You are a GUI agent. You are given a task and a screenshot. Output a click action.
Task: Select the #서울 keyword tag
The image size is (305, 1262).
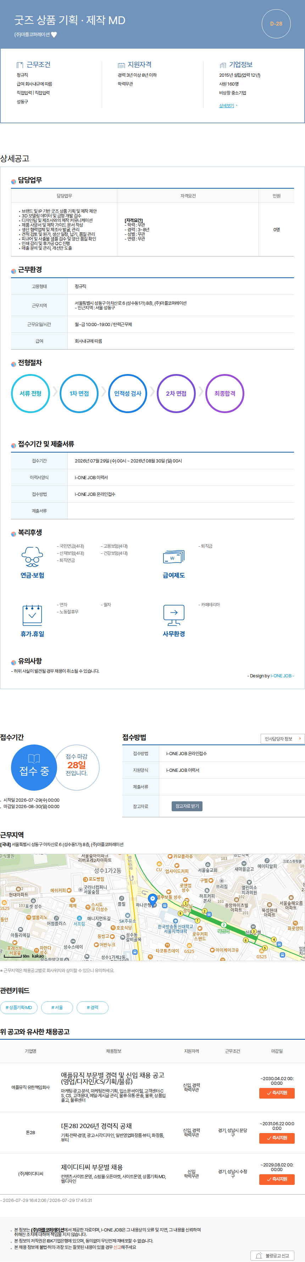pos(57,1007)
